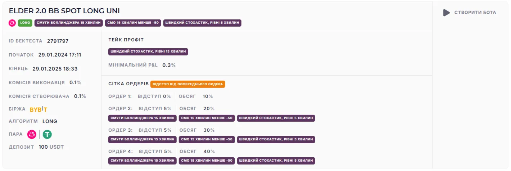Click the ELDER 2.0 BB SPOT LONG UNI title
Viewport: 511px width, 171px height.
64,11
